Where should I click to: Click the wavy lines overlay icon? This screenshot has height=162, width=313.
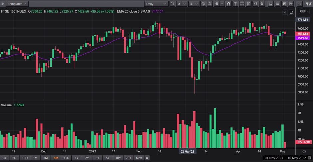(x=216, y=4)
